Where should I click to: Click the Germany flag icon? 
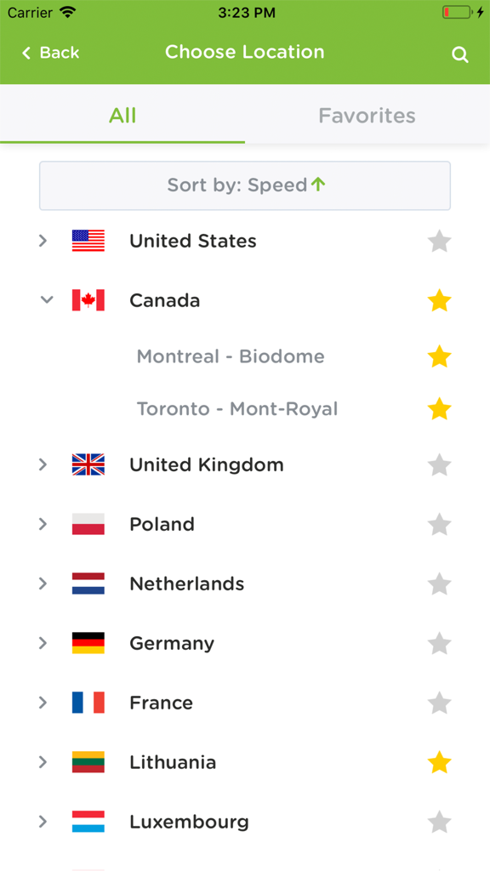point(88,643)
